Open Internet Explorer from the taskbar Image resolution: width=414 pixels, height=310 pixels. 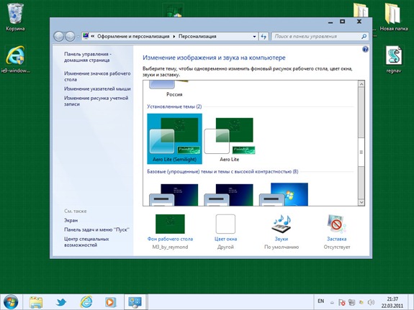click(86, 302)
